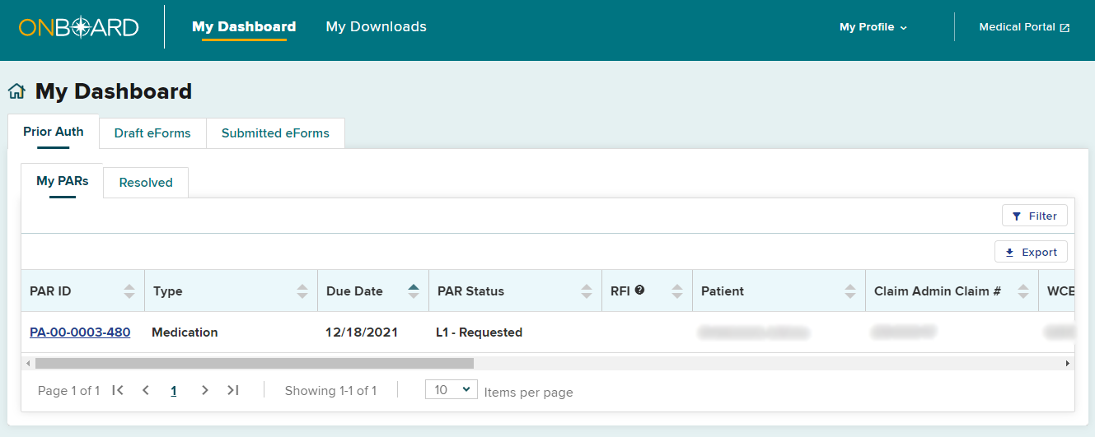The width and height of the screenshot is (1095, 437).
Task: Expand the My Profile dropdown
Action: pyautogui.click(x=873, y=27)
